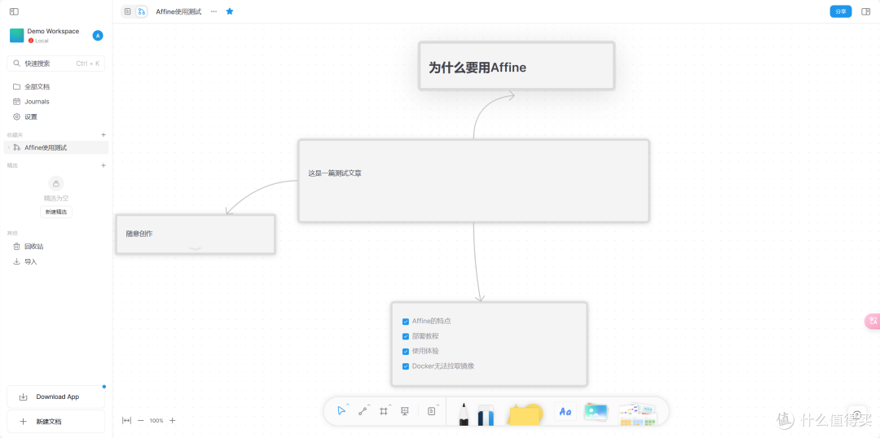Click the 回收站 trash bin icon
880x438 pixels.
coord(17,246)
